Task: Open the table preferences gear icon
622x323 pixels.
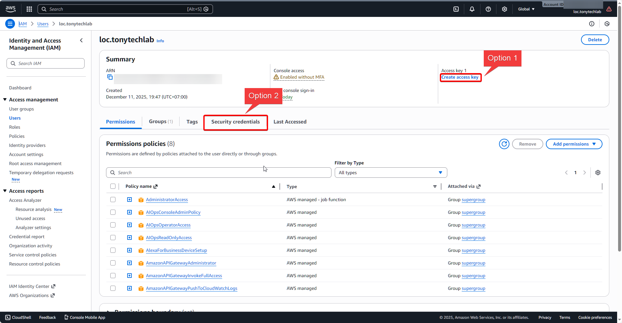Action: coord(598,173)
